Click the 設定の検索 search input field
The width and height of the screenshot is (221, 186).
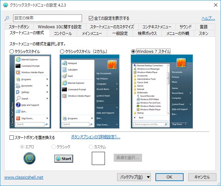click(48, 18)
